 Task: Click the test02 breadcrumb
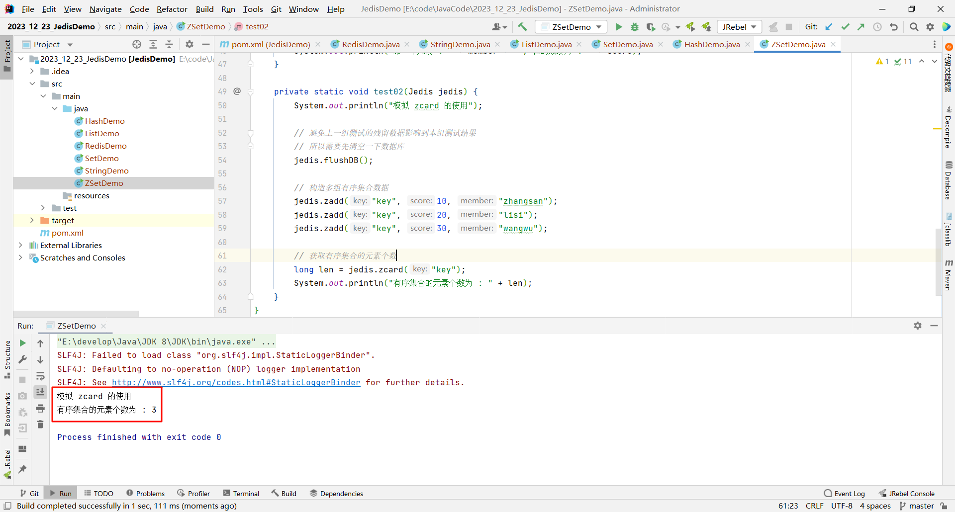point(252,27)
